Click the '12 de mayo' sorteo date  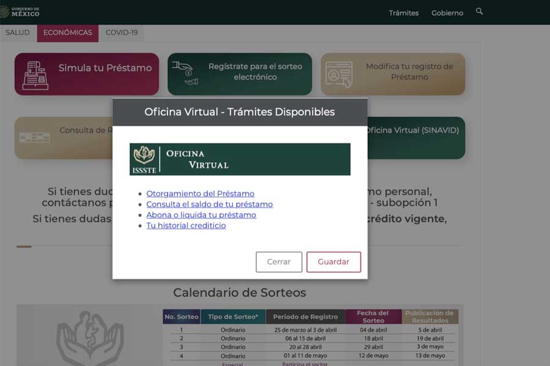pyautogui.click(x=373, y=356)
